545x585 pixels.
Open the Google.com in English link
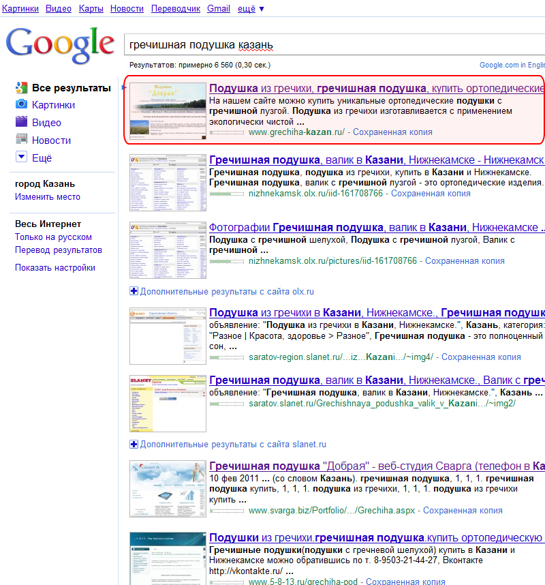512,65
